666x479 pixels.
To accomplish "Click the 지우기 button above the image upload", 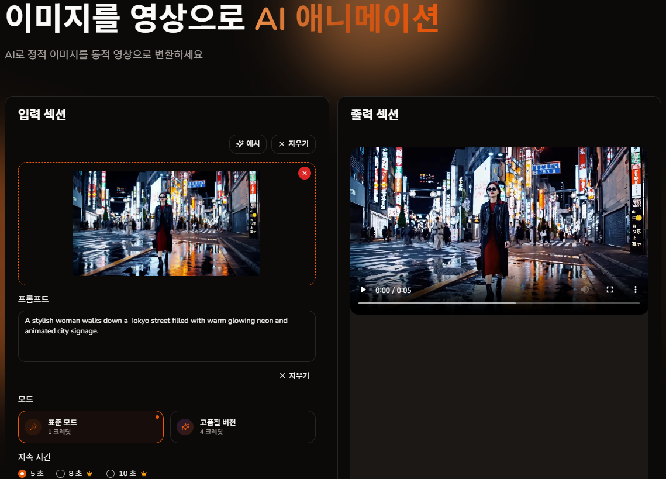I will [x=294, y=144].
